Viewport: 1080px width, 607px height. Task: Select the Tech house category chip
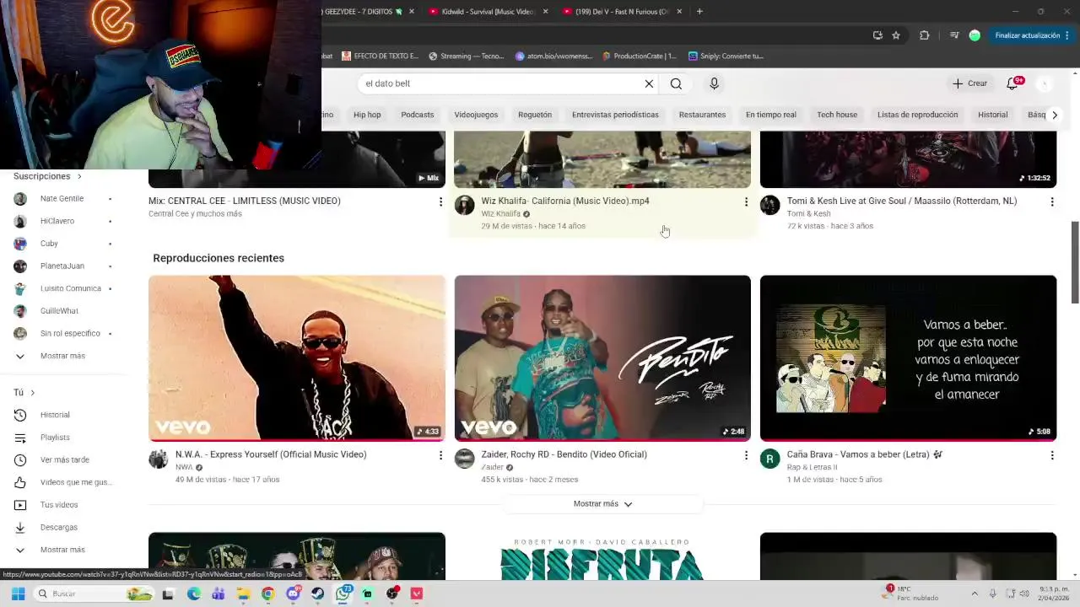point(837,115)
